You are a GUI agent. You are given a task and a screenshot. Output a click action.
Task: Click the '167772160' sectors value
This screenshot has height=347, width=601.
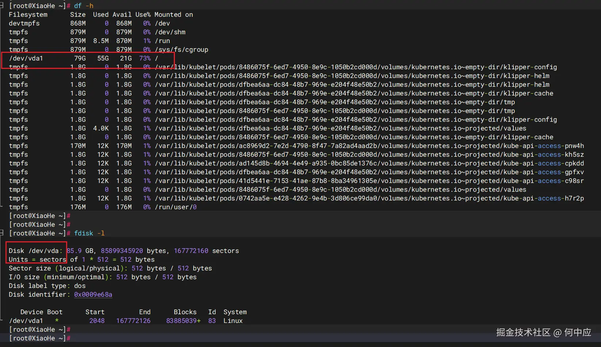pos(191,251)
